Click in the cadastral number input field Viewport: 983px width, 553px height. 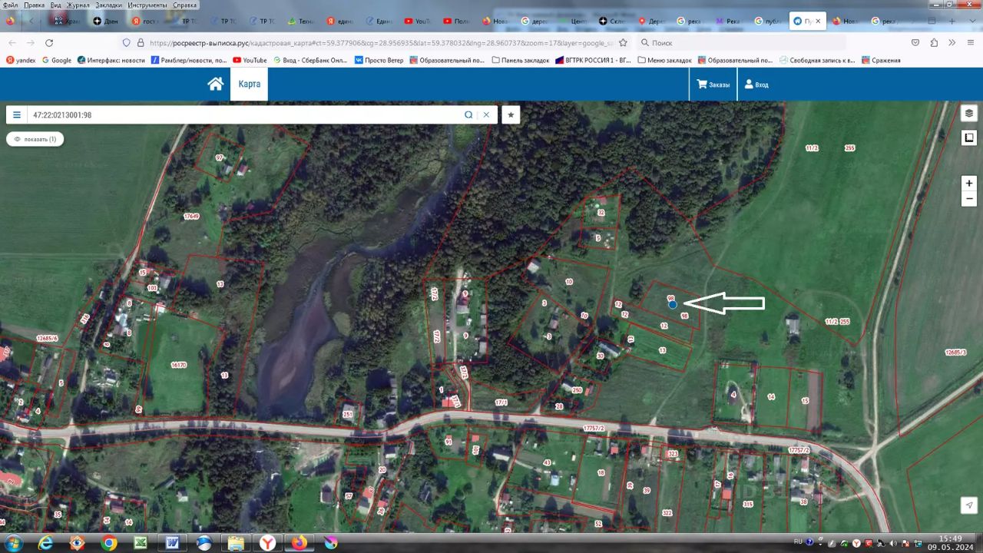[x=246, y=115]
